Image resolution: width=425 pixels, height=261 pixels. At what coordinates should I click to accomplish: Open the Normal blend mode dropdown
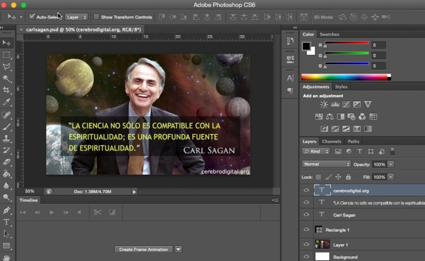pyautogui.click(x=326, y=164)
